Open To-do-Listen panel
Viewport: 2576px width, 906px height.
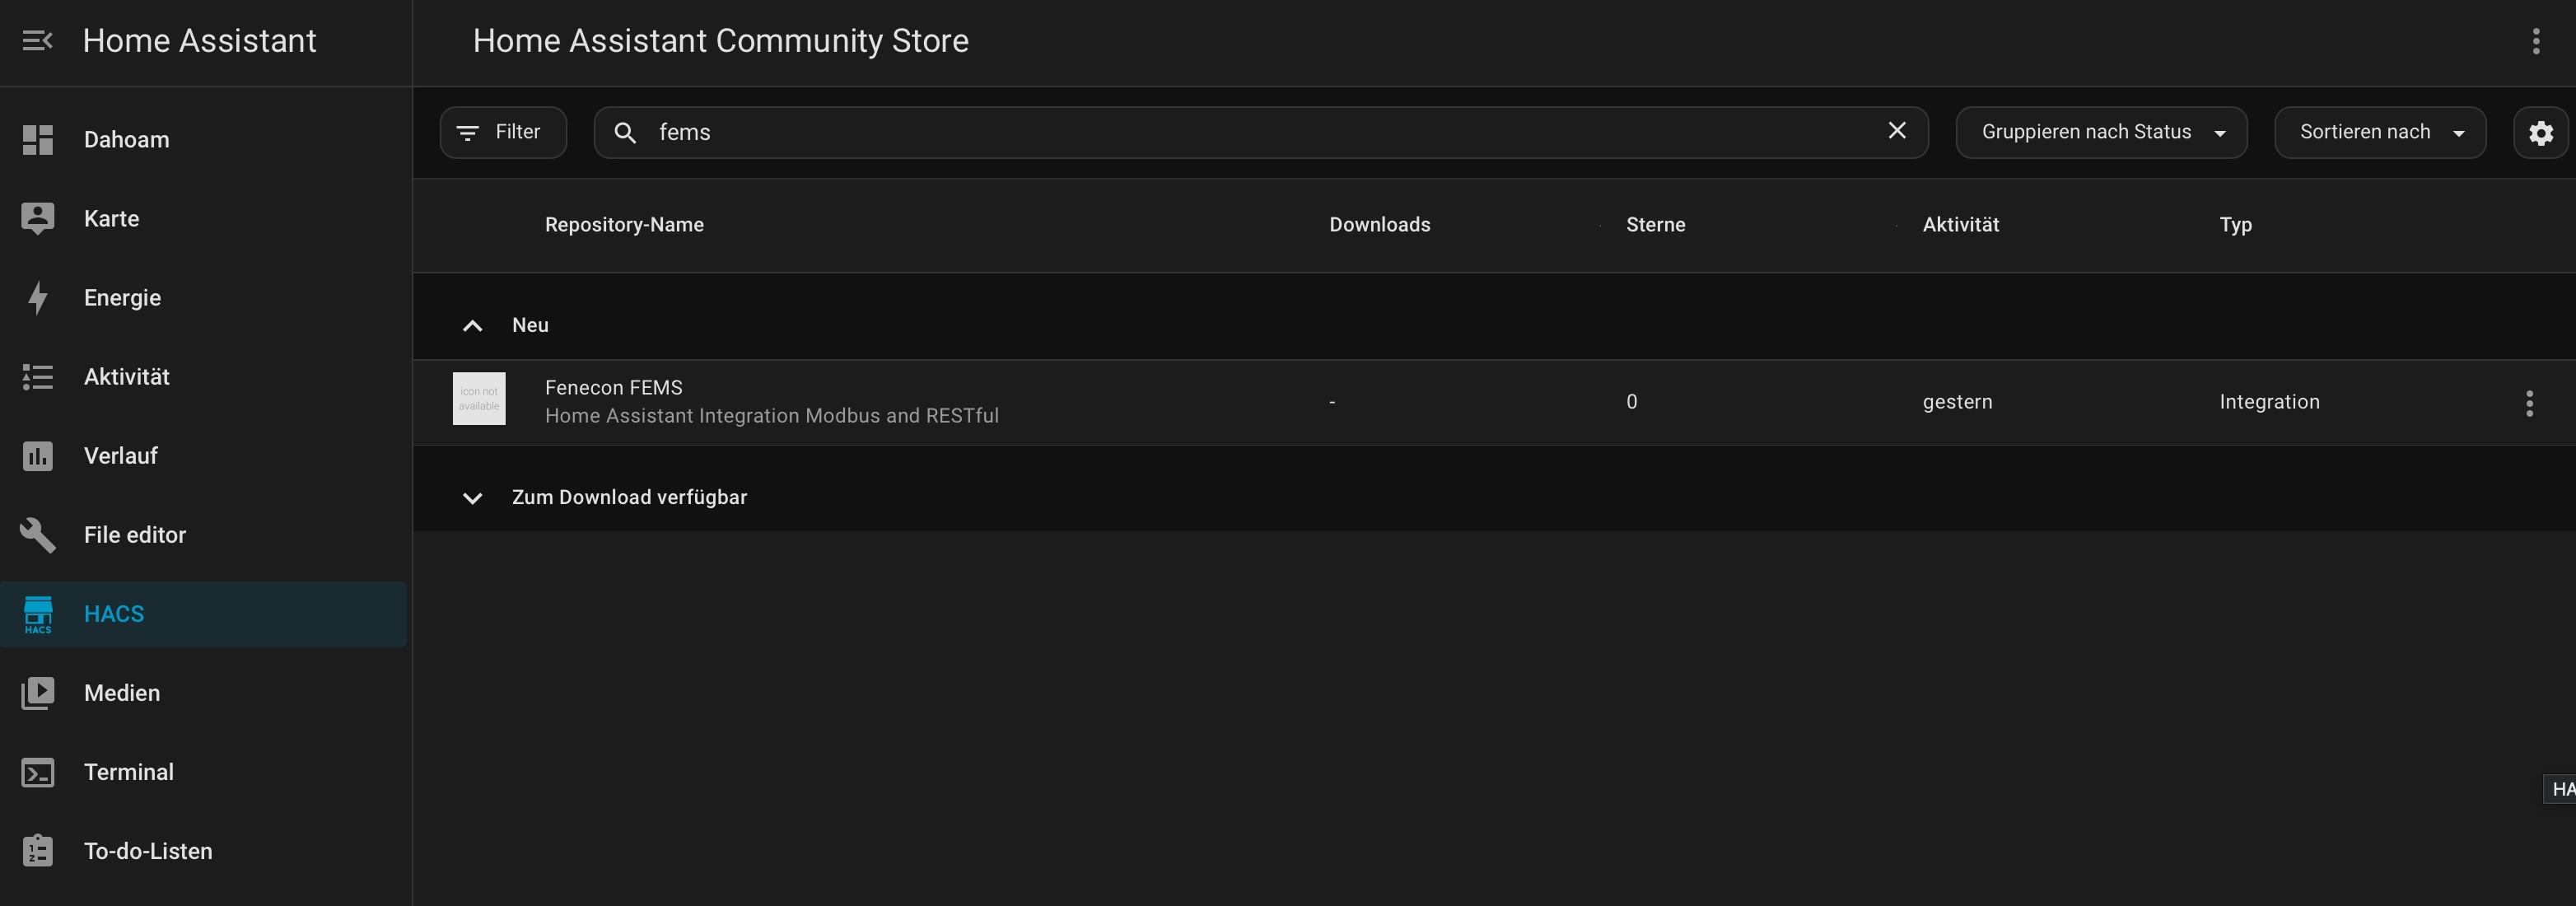[147, 851]
